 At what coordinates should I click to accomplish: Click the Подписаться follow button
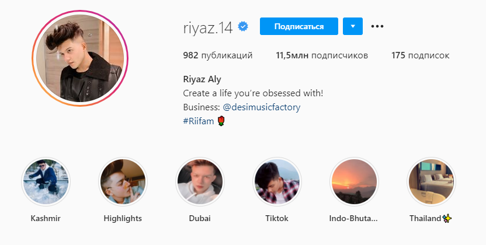[299, 26]
